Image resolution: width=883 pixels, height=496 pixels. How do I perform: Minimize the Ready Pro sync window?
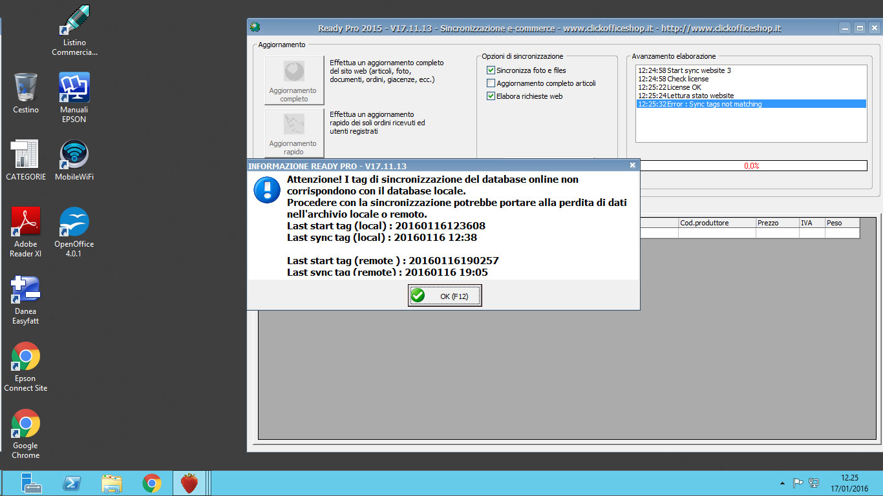pyautogui.click(x=845, y=28)
